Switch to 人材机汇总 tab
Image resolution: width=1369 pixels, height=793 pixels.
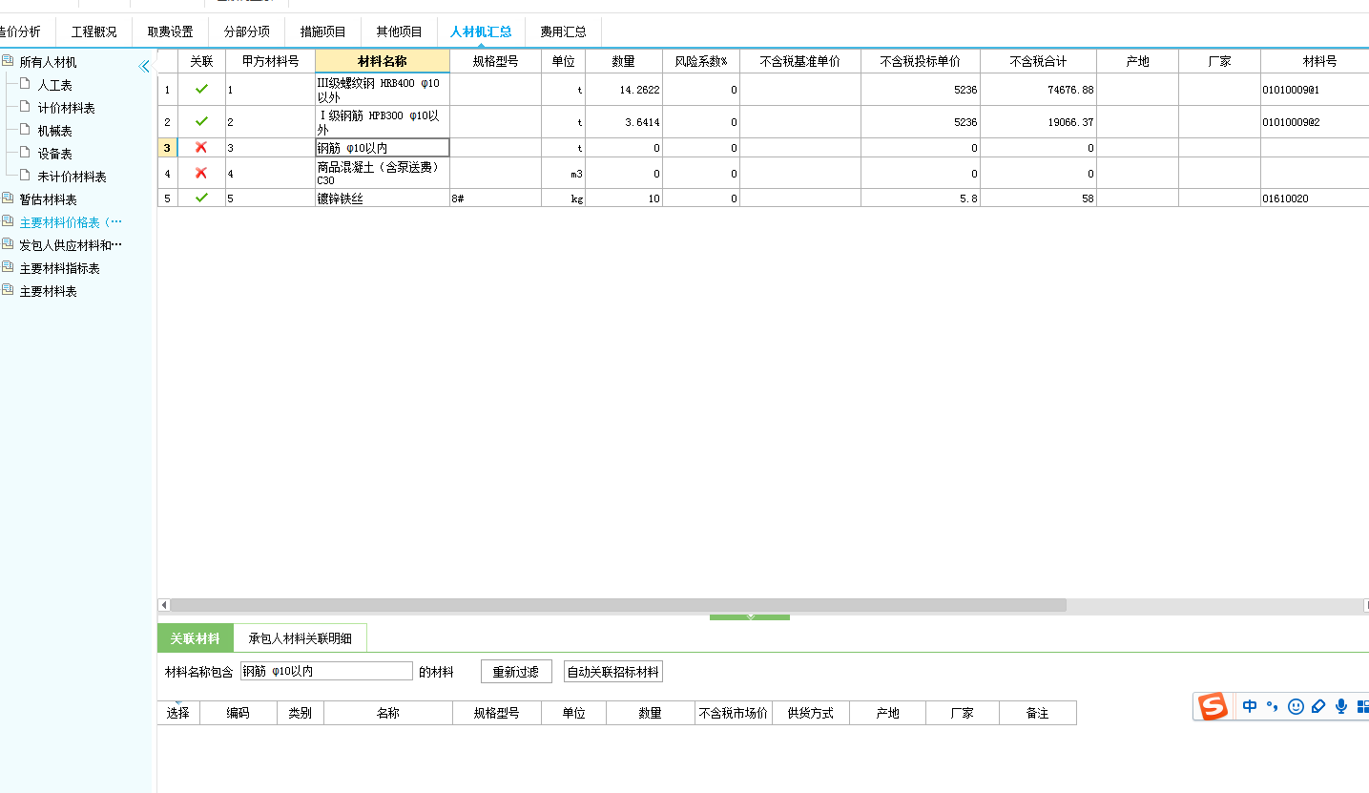click(x=481, y=31)
